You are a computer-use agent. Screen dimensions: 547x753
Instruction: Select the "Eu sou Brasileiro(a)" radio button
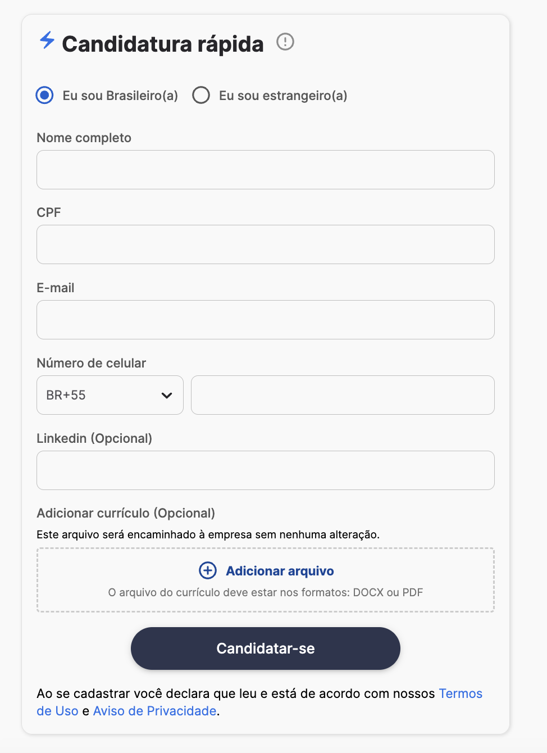(x=45, y=96)
